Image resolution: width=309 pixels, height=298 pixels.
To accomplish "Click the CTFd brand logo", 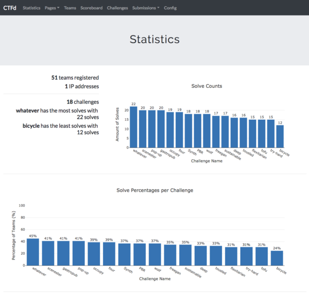I will click(x=10, y=8).
